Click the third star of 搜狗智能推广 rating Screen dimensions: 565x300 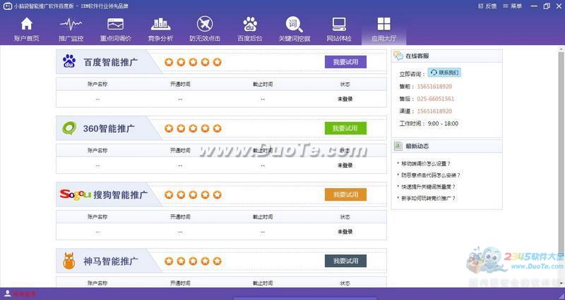[x=193, y=195]
